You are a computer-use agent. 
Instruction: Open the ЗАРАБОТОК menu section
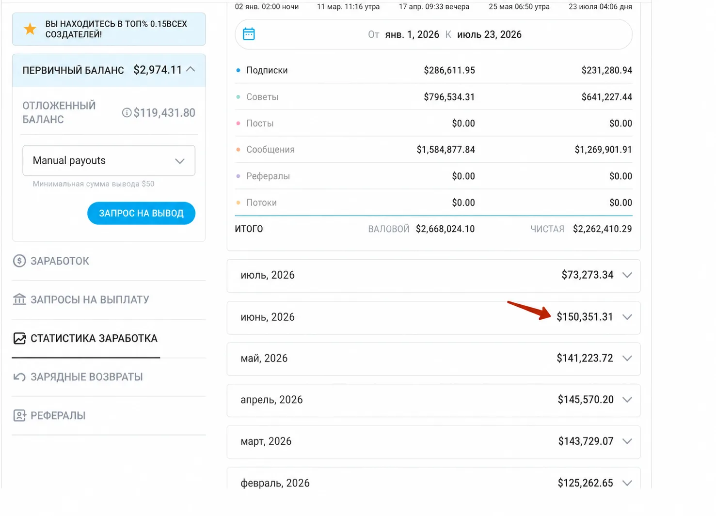tap(60, 261)
